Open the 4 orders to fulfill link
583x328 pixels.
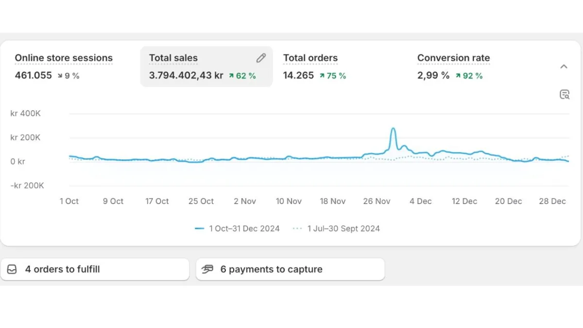click(x=62, y=269)
